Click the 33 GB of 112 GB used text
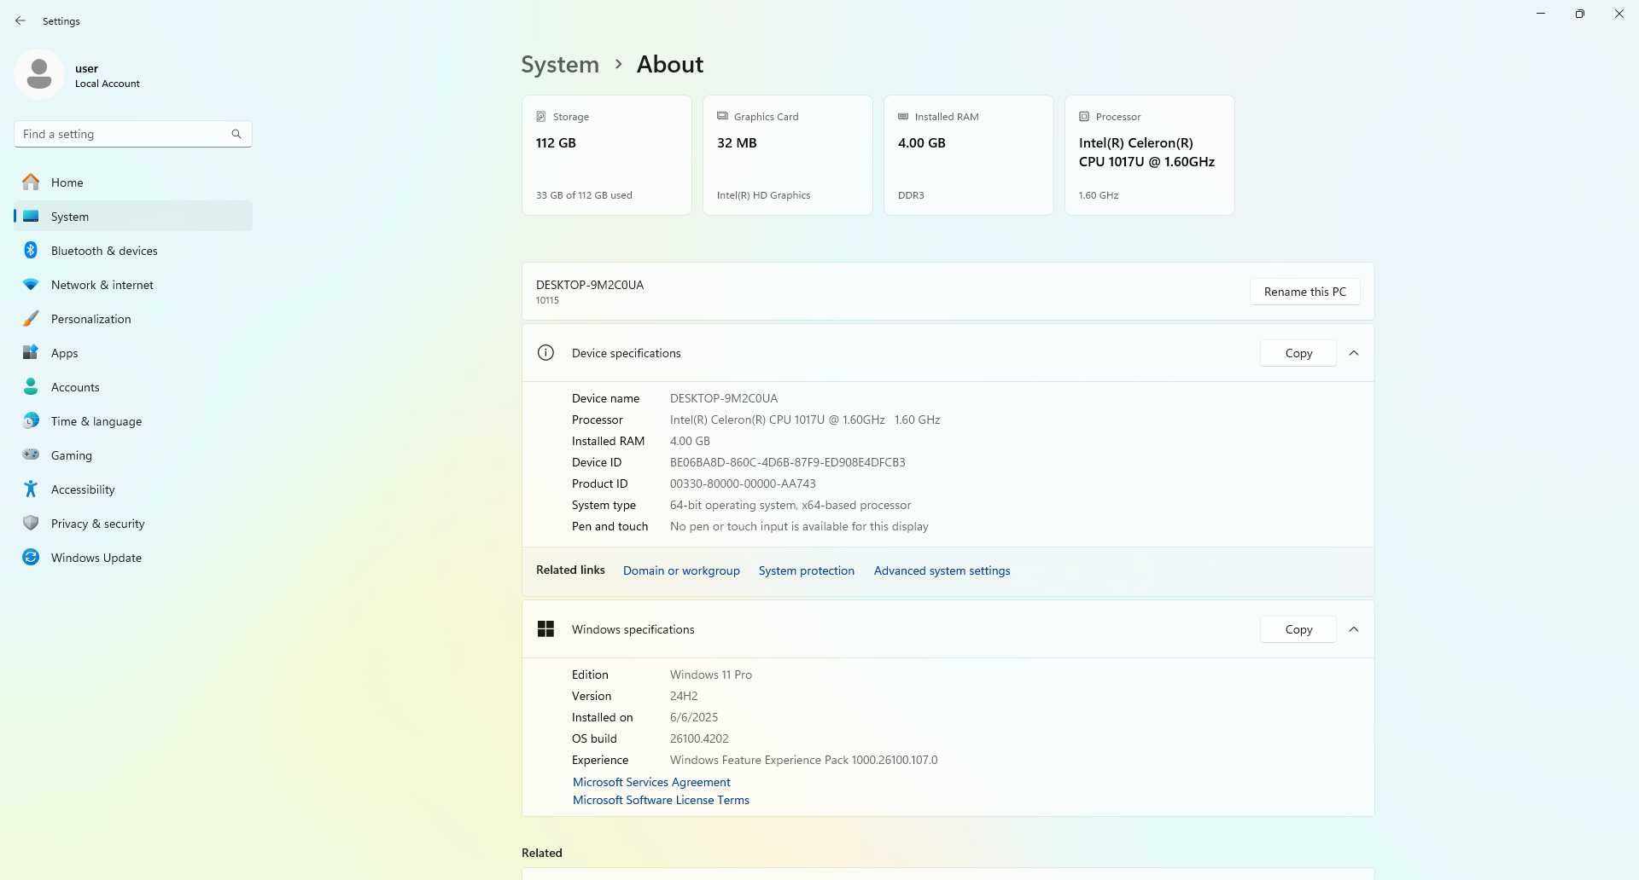The height and width of the screenshot is (880, 1639). click(x=584, y=195)
